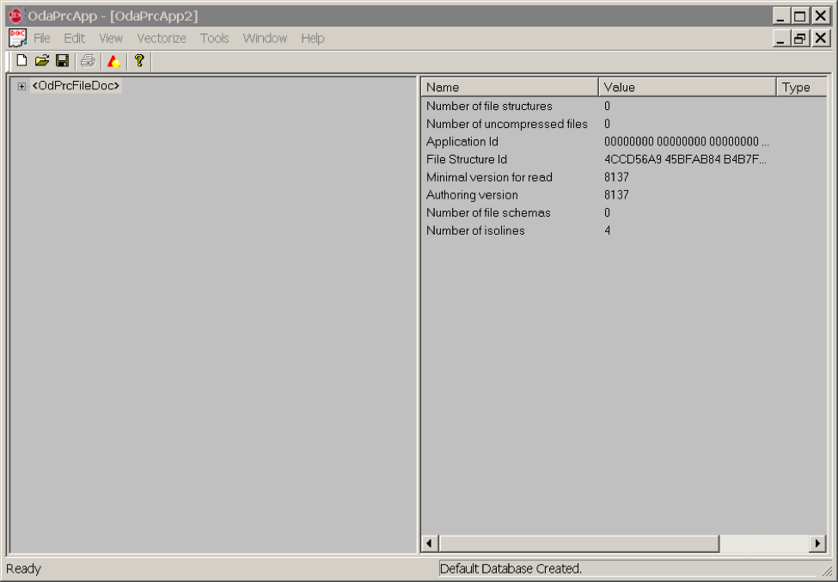Viewport: 838px width, 582px height.
Task: Open the Edit menu
Action: [x=74, y=39]
